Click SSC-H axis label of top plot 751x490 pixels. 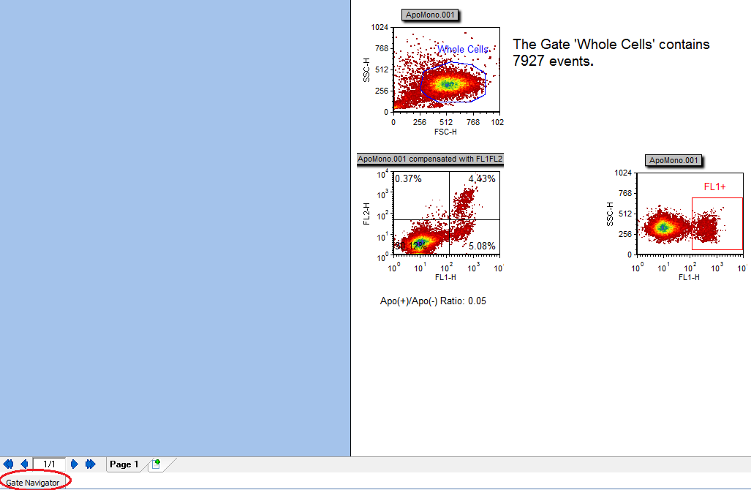(366, 70)
